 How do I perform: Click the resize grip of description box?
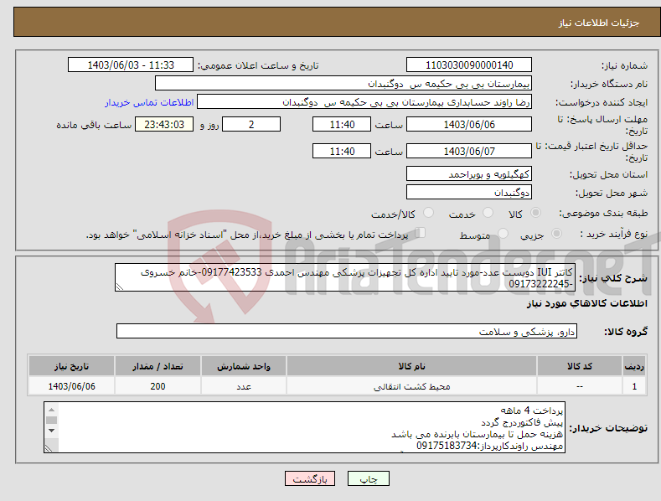[120, 287]
